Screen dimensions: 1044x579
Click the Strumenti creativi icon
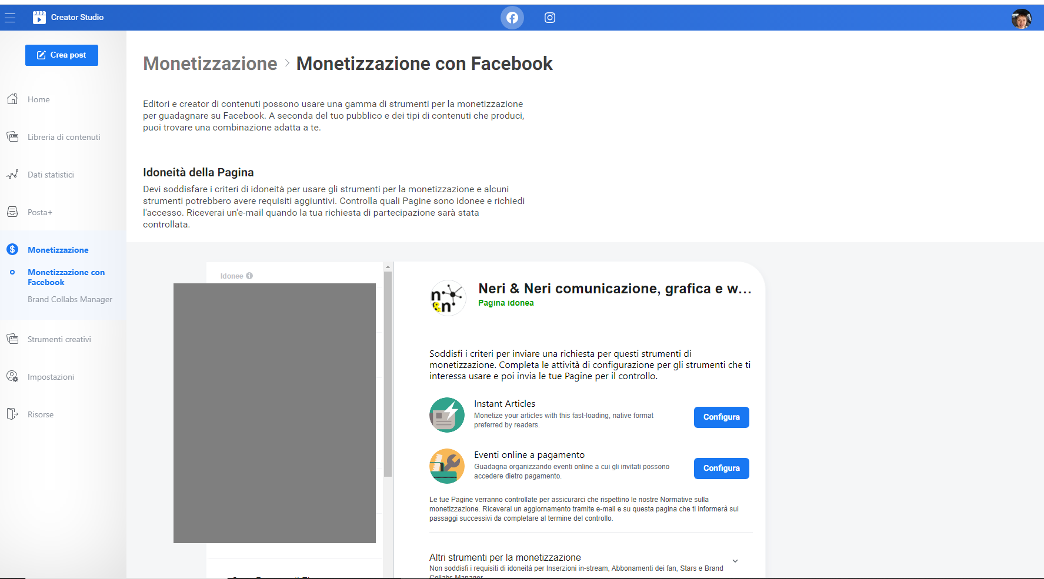12,339
